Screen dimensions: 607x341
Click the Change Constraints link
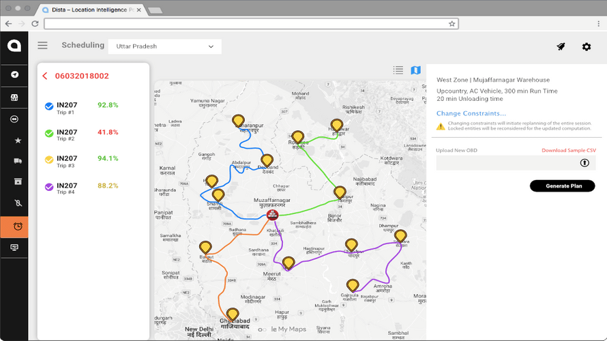(x=471, y=113)
